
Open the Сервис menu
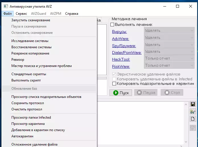[x=21, y=13]
